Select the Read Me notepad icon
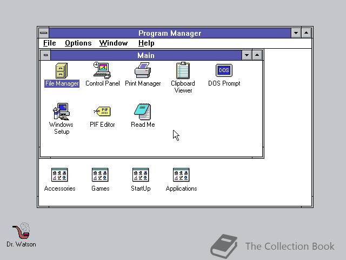The height and width of the screenshot is (260, 346). pyautogui.click(x=143, y=112)
